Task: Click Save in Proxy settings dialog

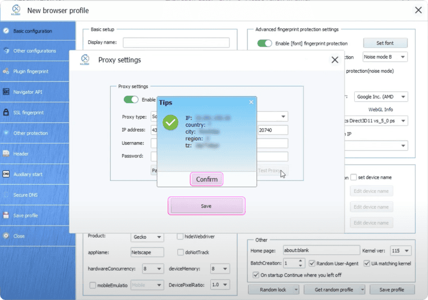Action: (x=206, y=206)
